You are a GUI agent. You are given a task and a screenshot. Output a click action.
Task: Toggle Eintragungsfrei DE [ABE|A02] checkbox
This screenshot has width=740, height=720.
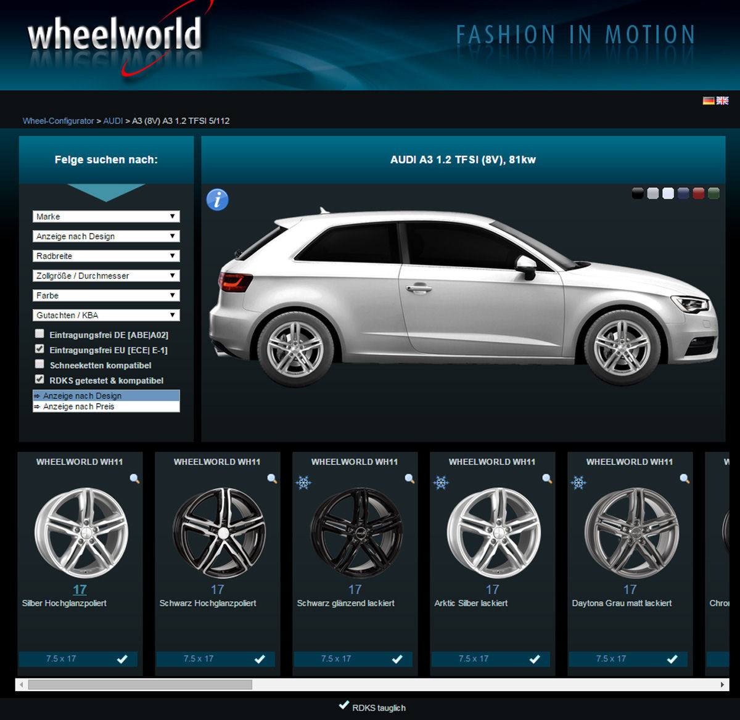point(39,333)
